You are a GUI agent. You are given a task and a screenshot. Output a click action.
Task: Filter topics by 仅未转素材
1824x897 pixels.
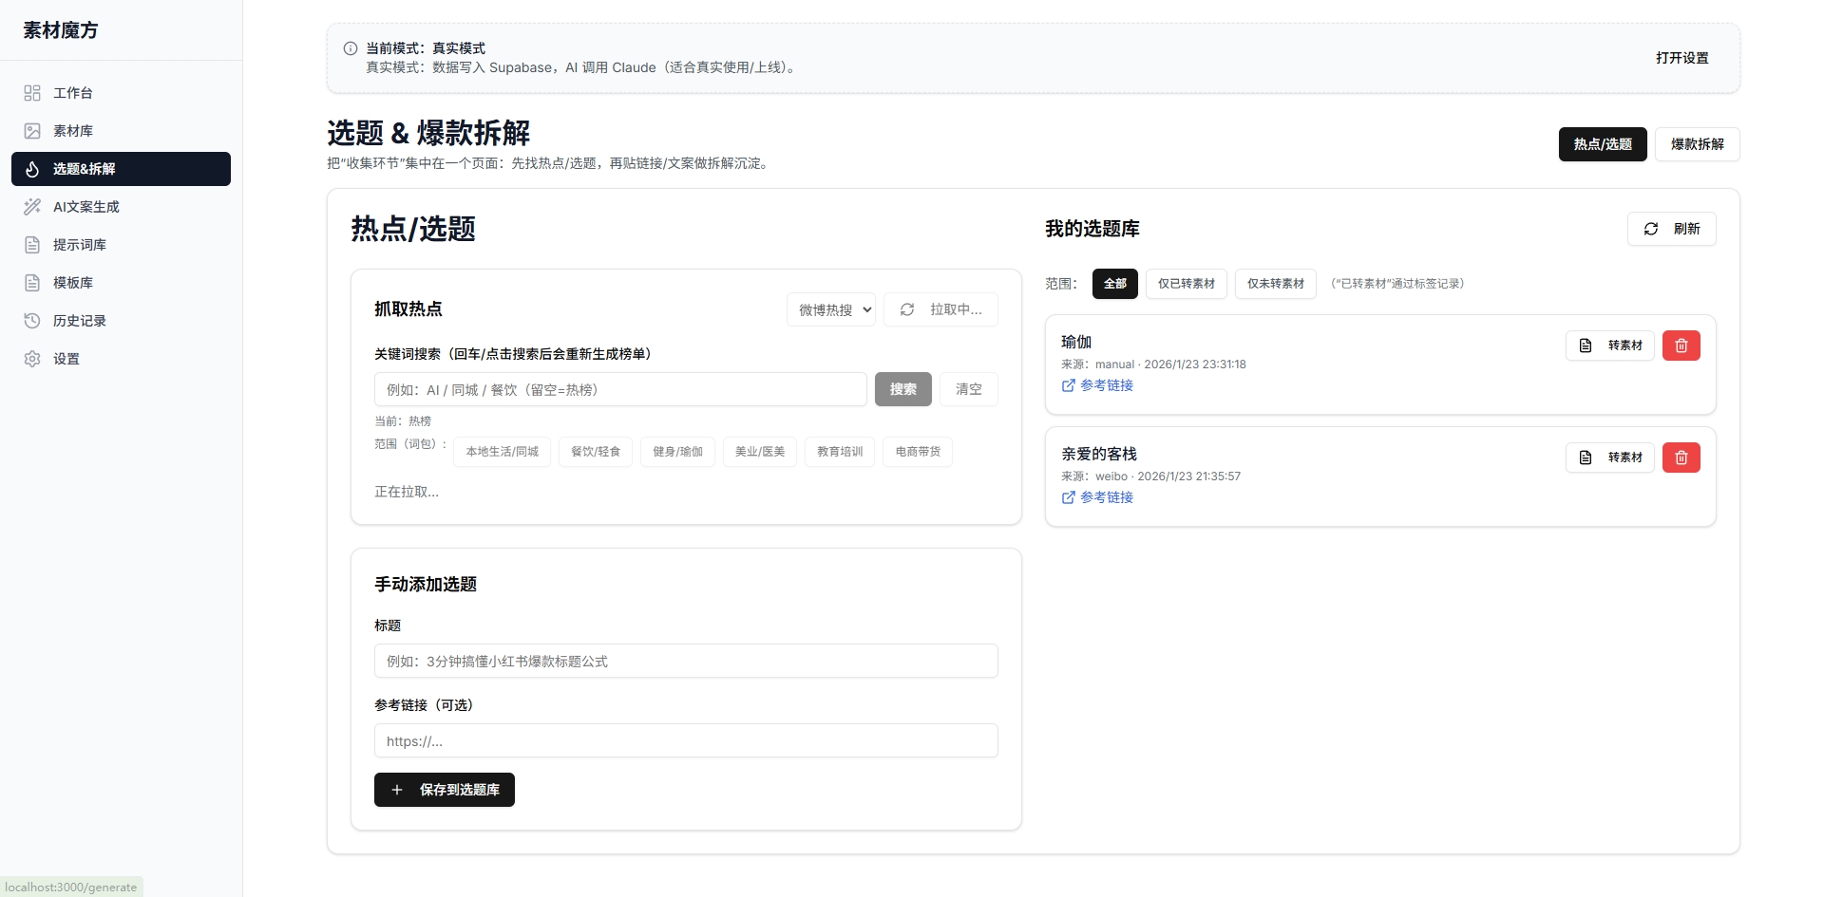pos(1275,283)
